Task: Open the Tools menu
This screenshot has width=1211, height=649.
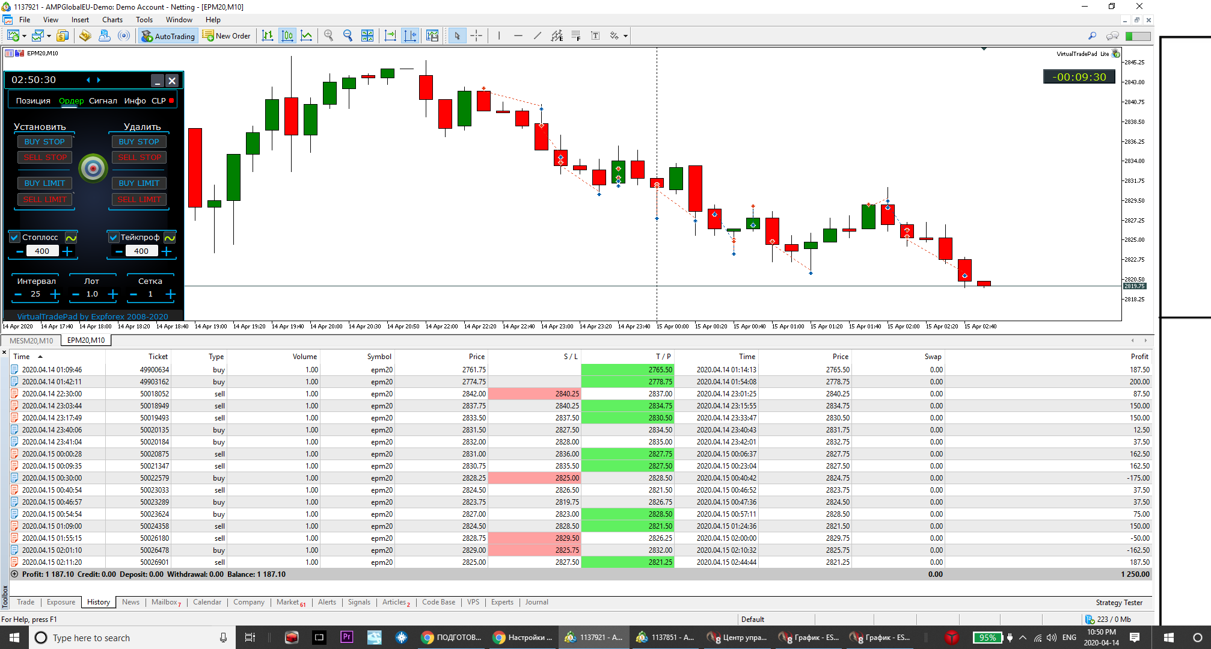Action: coord(144,20)
